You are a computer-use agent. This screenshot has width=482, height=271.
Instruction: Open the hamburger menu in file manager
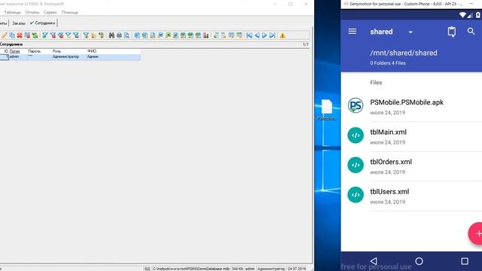pos(352,32)
